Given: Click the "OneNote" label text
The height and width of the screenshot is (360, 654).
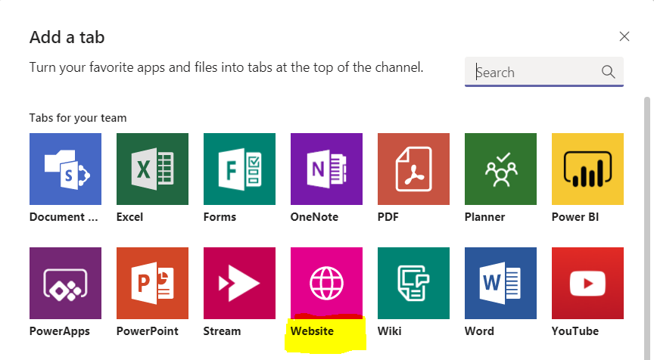Looking at the screenshot, I should tap(314, 217).
